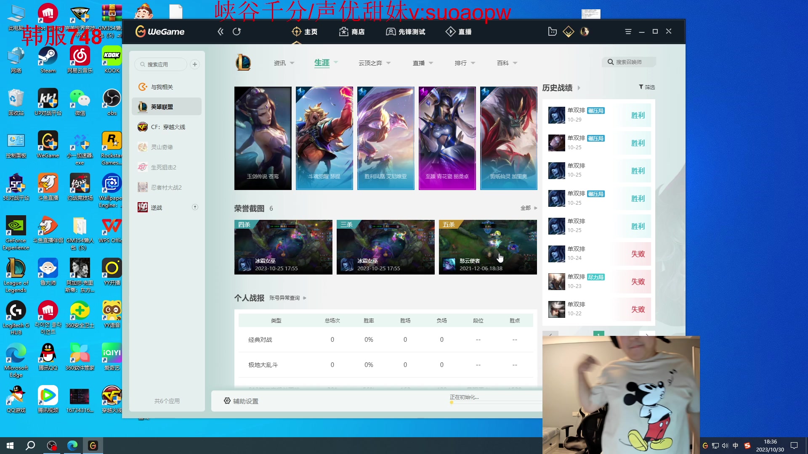The height and width of the screenshot is (454, 808).
Task: Open Logitech G HUB on desktop
Action: 16,317
